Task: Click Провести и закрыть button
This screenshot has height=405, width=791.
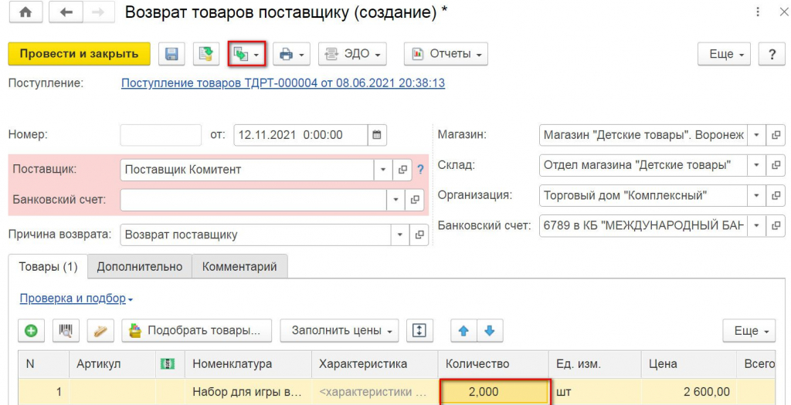Action: 80,54
